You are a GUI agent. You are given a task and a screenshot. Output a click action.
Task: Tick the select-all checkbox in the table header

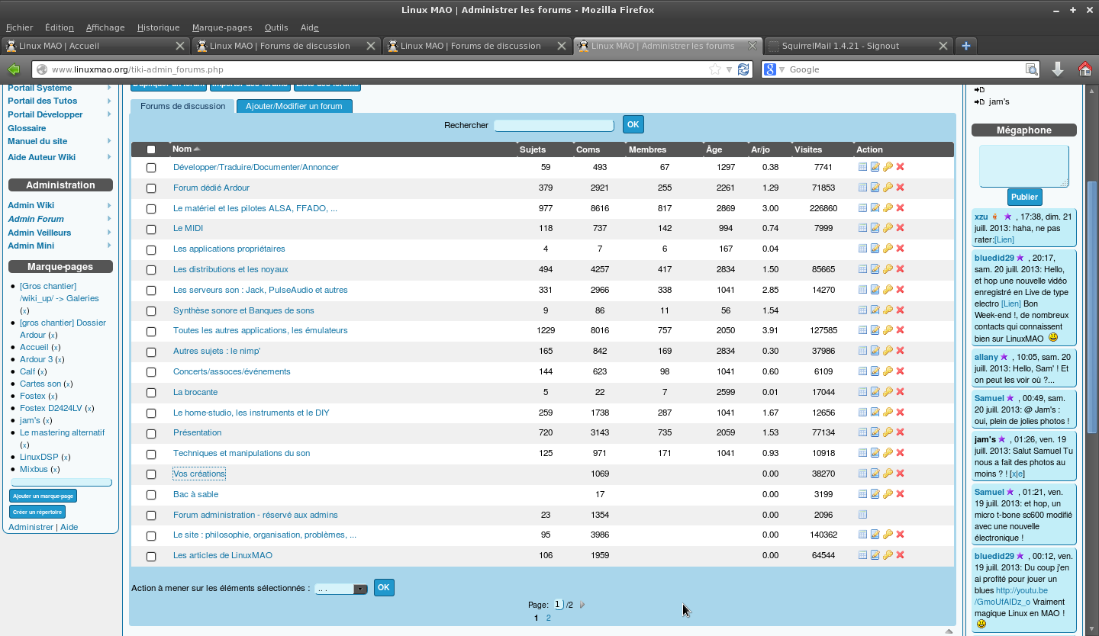tap(151, 149)
